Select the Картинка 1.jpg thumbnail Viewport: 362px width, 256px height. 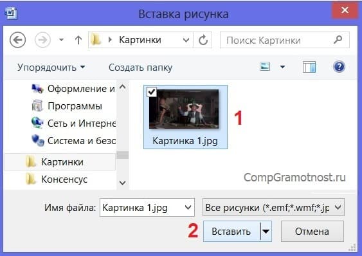click(x=184, y=109)
